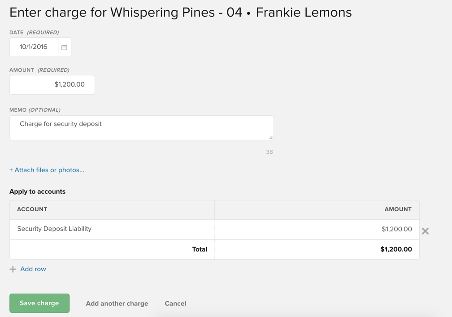The height and width of the screenshot is (317, 452).
Task: Click inside the Memo text area
Action: (x=141, y=128)
